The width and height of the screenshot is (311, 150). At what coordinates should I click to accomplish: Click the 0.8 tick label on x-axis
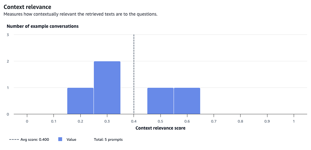click(241, 121)
